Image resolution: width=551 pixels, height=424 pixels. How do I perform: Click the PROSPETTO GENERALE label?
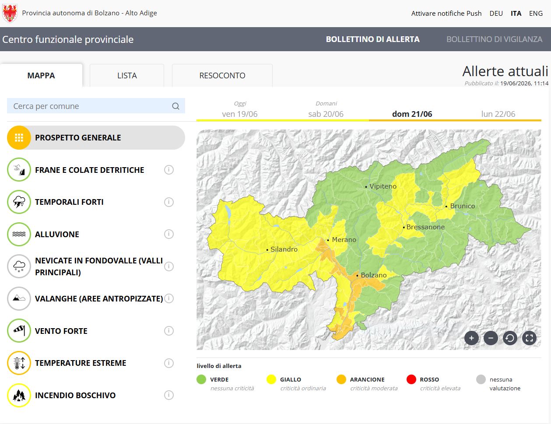coord(78,138)
